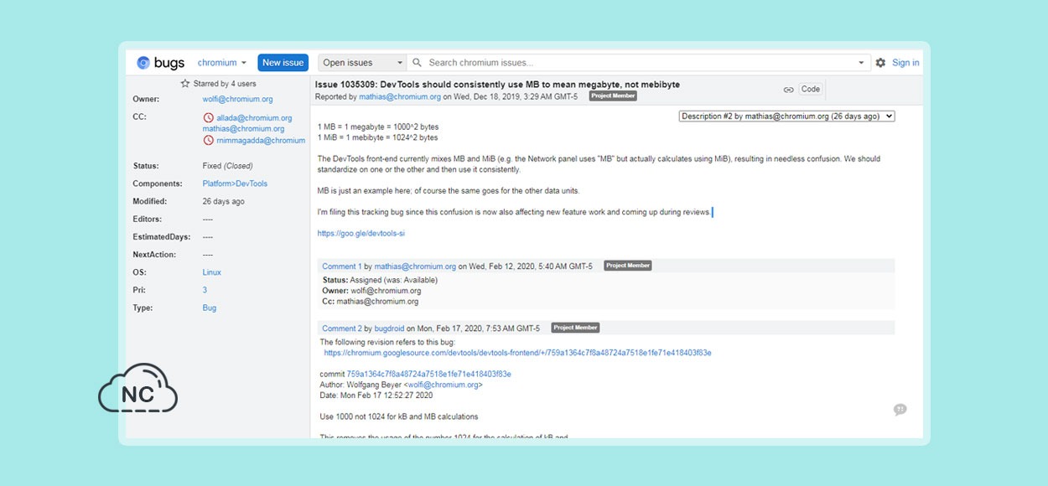Click the Project Member badge on Comment 2
1048x486 pixels.
[x=576, y=328]
